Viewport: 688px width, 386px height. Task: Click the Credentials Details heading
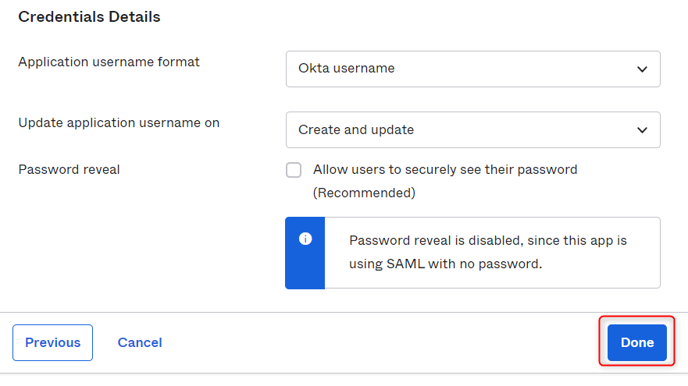click(89, 16)
